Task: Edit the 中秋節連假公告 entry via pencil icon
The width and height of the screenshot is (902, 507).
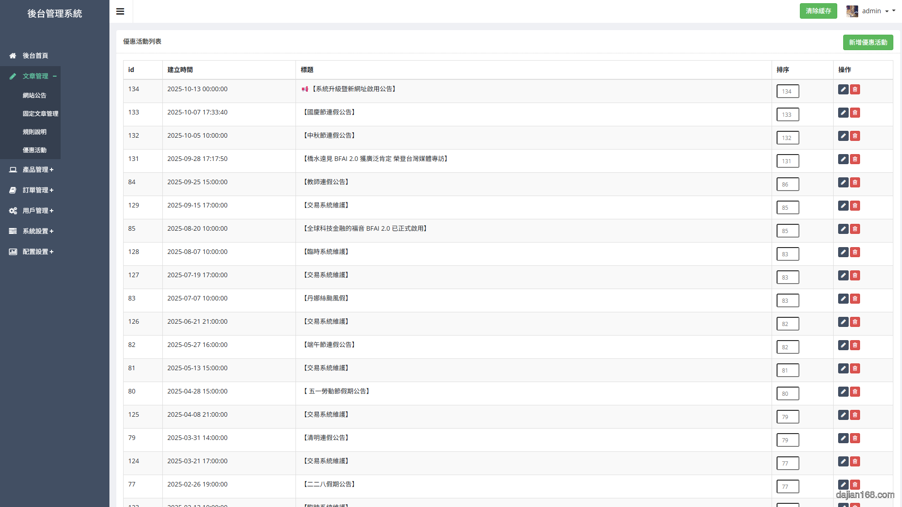Action: [843, 136]
